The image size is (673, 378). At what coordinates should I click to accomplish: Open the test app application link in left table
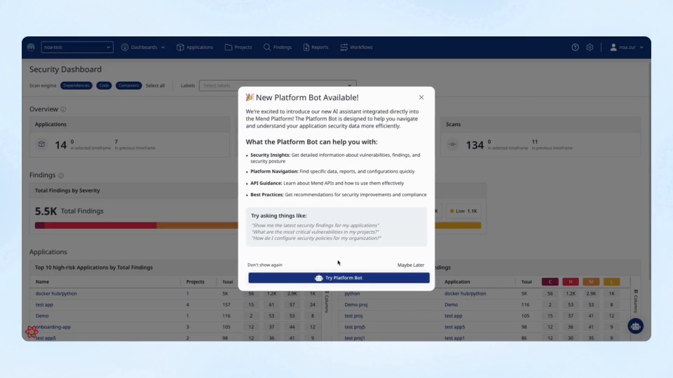point(44,304)
